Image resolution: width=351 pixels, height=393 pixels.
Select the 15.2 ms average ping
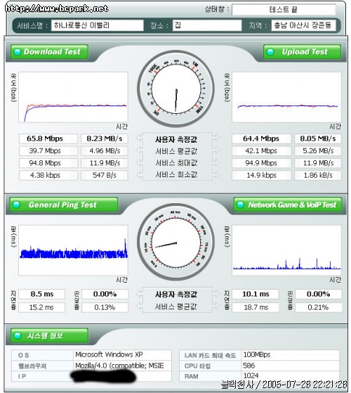coord(42,307)
